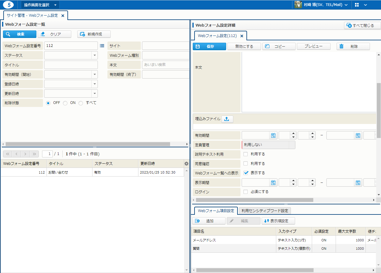Open calendar picker for 表示期間 start date

[273, 182]
